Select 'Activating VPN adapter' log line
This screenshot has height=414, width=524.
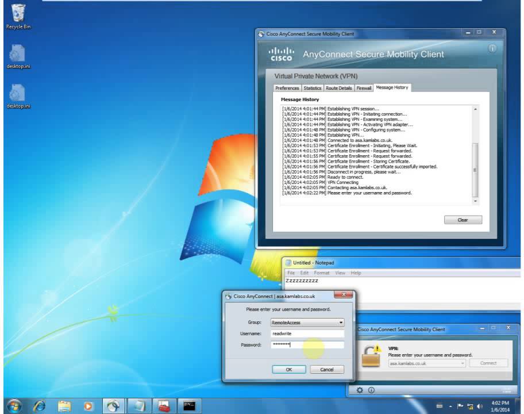coord(348,124)
